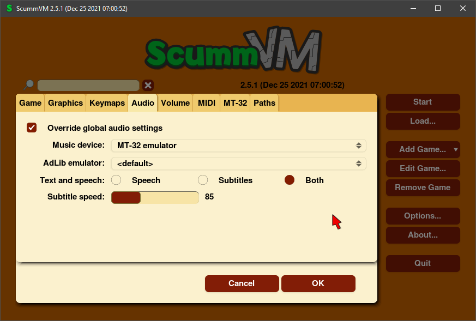Open the Add Game dropdown arrow

tap(455, 149)
